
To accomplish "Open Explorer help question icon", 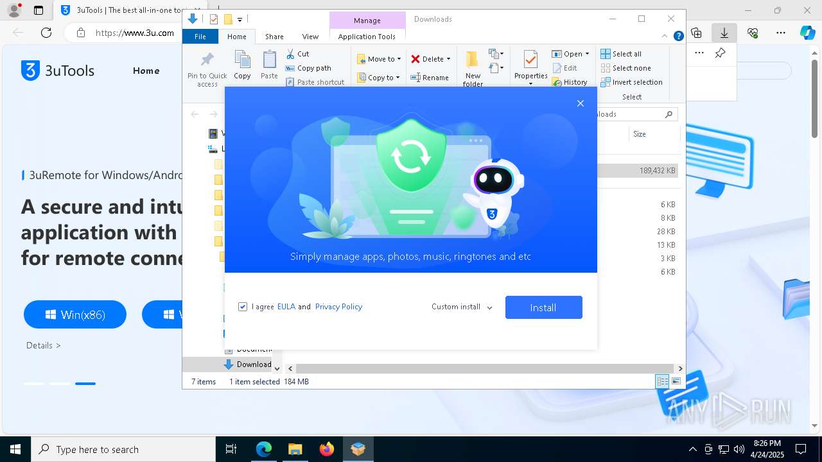I will pos(678,37).
